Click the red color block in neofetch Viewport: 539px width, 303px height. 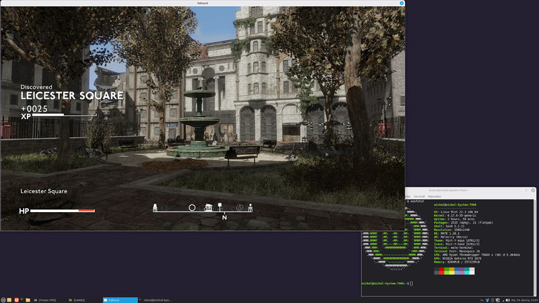point(442,271)
